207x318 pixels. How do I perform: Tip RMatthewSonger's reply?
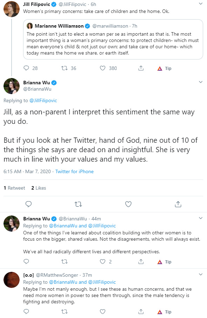tap(164, 312)
